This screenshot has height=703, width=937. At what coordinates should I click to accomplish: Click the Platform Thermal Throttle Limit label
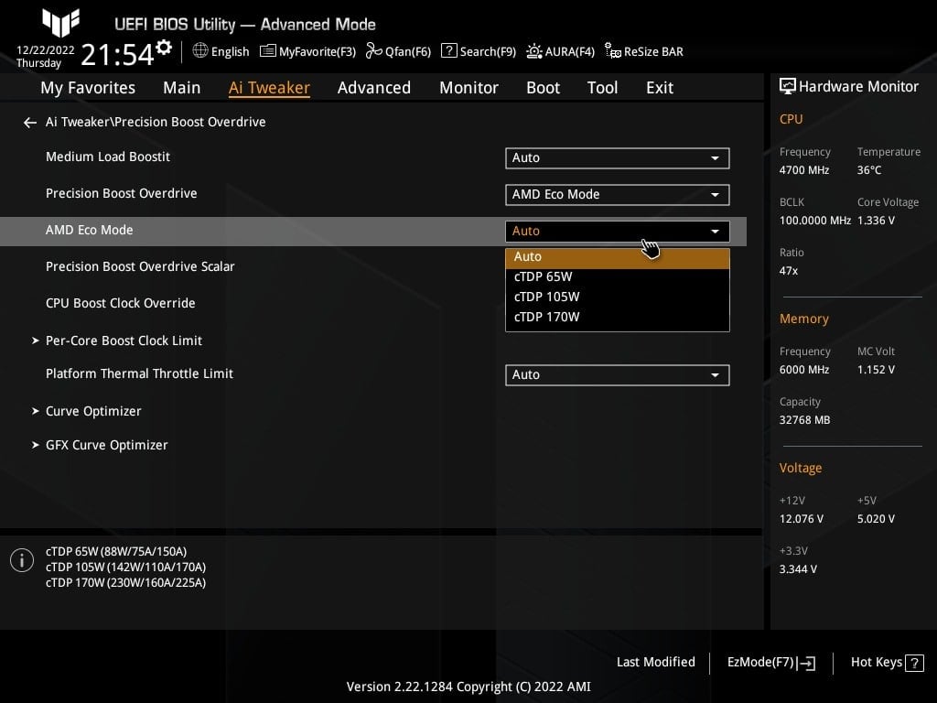(139, 373)
